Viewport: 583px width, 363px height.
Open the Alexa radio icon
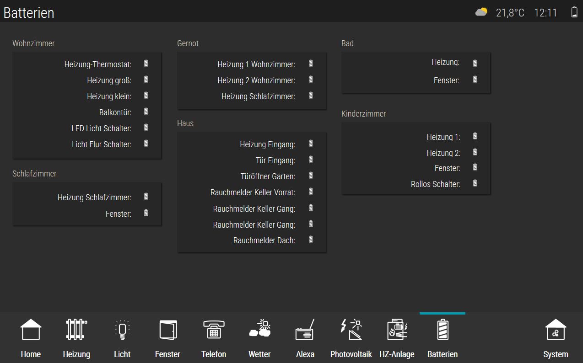(305, 330)
